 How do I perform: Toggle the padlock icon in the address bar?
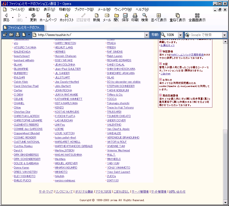click(x=5, y=35)
